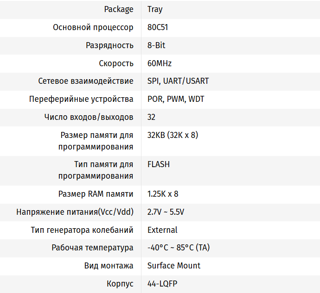Select the '32KB (32K x 8)' value
320x293 pixels.
(x=173, y=135)
